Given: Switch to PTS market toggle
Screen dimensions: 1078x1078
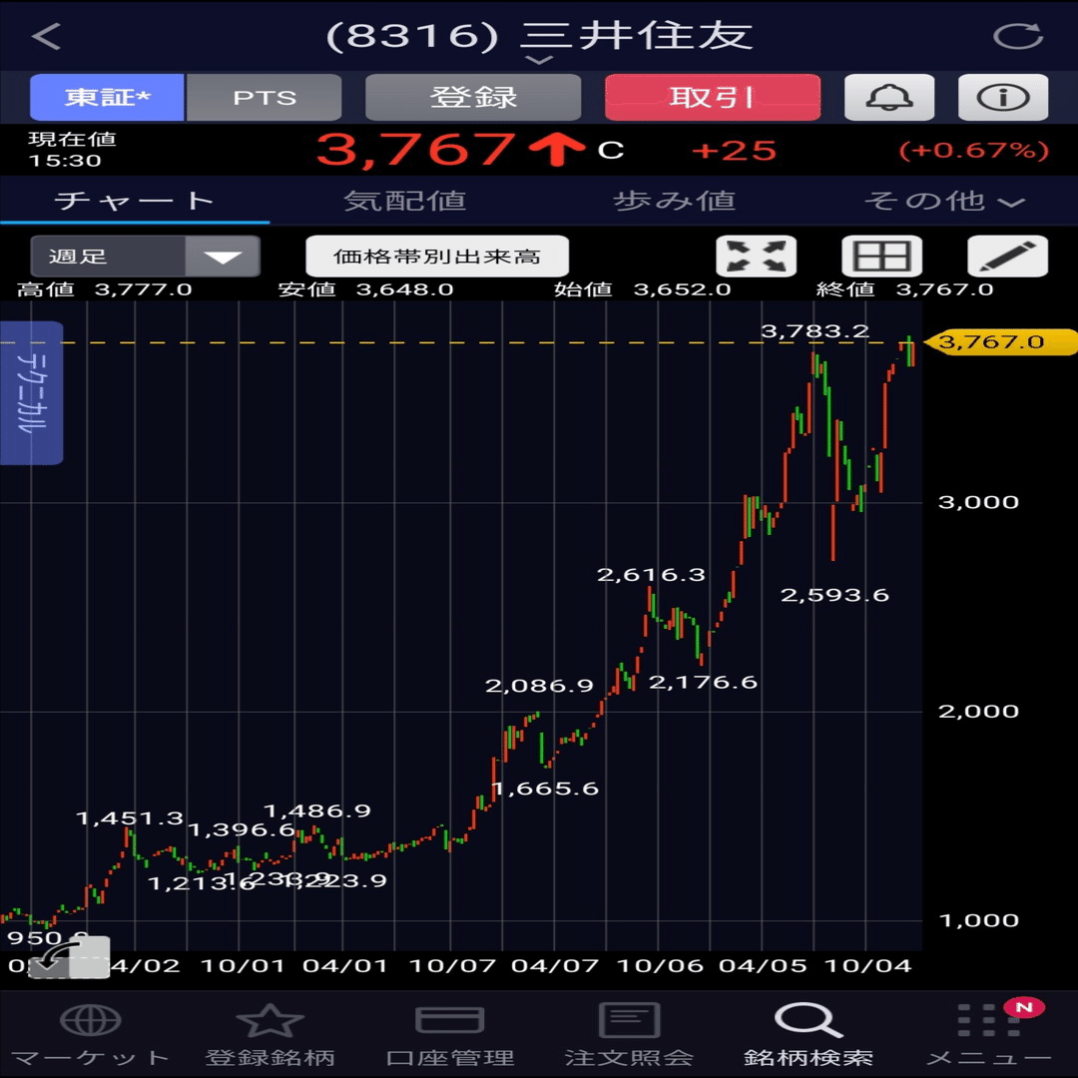Looking at the screenshot, I should click(265, 97).
